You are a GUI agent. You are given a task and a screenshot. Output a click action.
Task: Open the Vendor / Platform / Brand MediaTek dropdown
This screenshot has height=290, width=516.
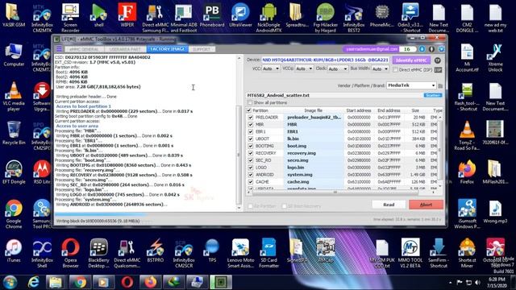(x=411, y=85)
